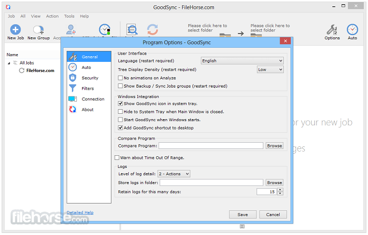Click Browse next to Compare Program field
This screenshot has height=235, width=368.
click(x=274, y=146)
